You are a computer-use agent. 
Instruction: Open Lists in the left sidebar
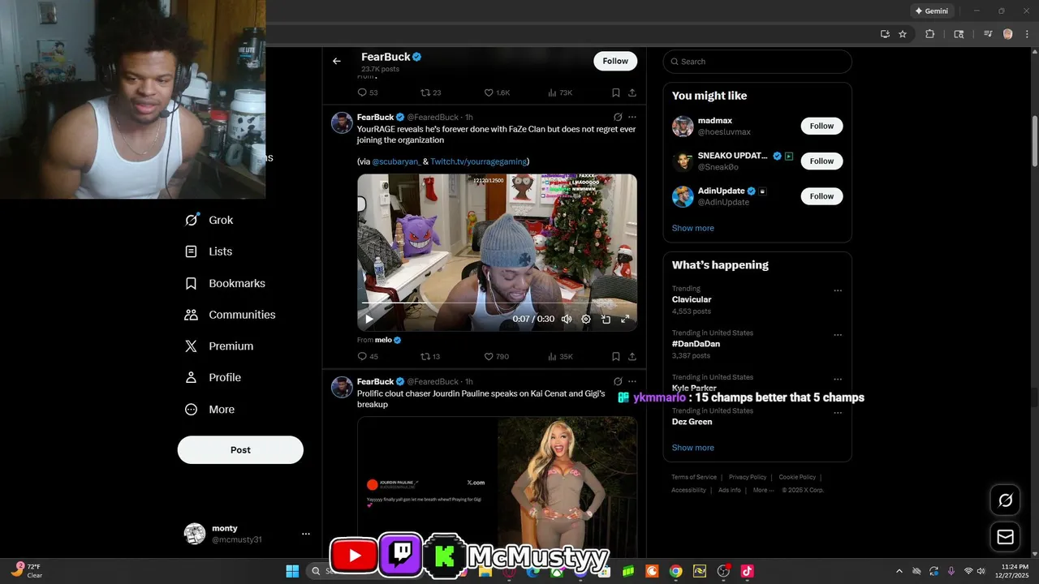coord(209,251)
